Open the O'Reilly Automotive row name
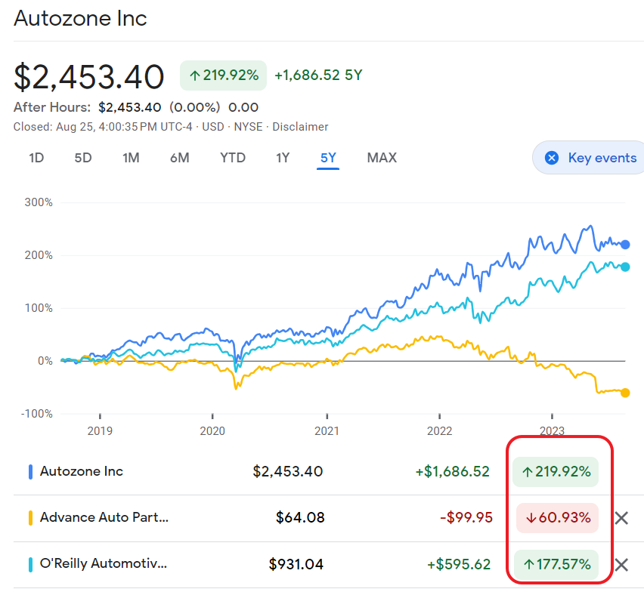This screenshot has height=589, width=644. pos(104,563)
